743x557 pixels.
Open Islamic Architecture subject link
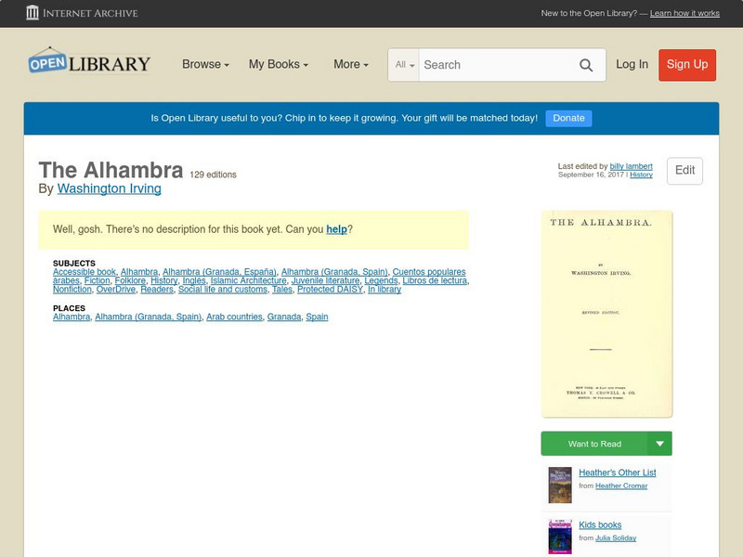coord(248,280)
